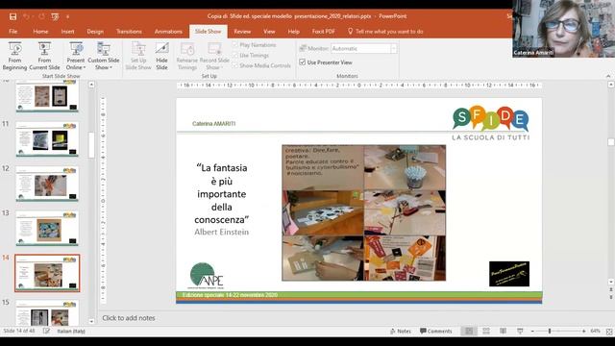Image resolution: width=615 pixels, height=346 pixels.
Task: Switch to the View tab
Action: click(x=269, y=32)
